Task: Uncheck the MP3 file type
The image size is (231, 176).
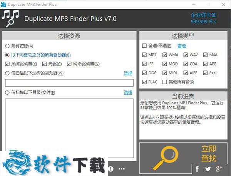Action: 144,55
